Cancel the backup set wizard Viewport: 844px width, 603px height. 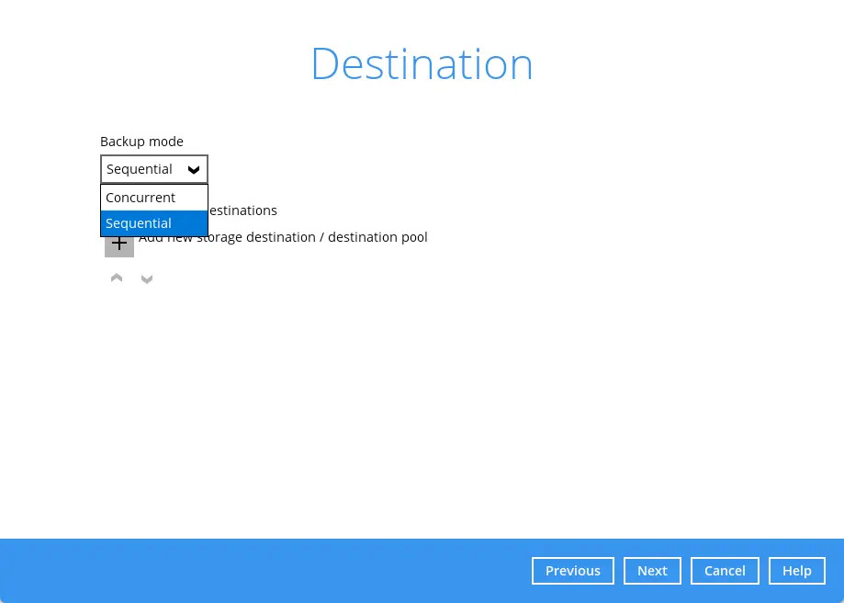point(725,571)
